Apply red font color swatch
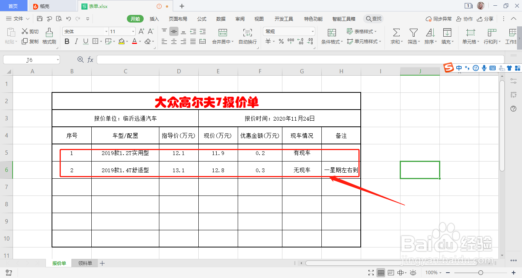This screenshot has height=278, width=522. [135, 41]
